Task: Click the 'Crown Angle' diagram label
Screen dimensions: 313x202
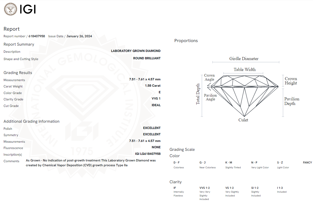Action: (209, 77)
